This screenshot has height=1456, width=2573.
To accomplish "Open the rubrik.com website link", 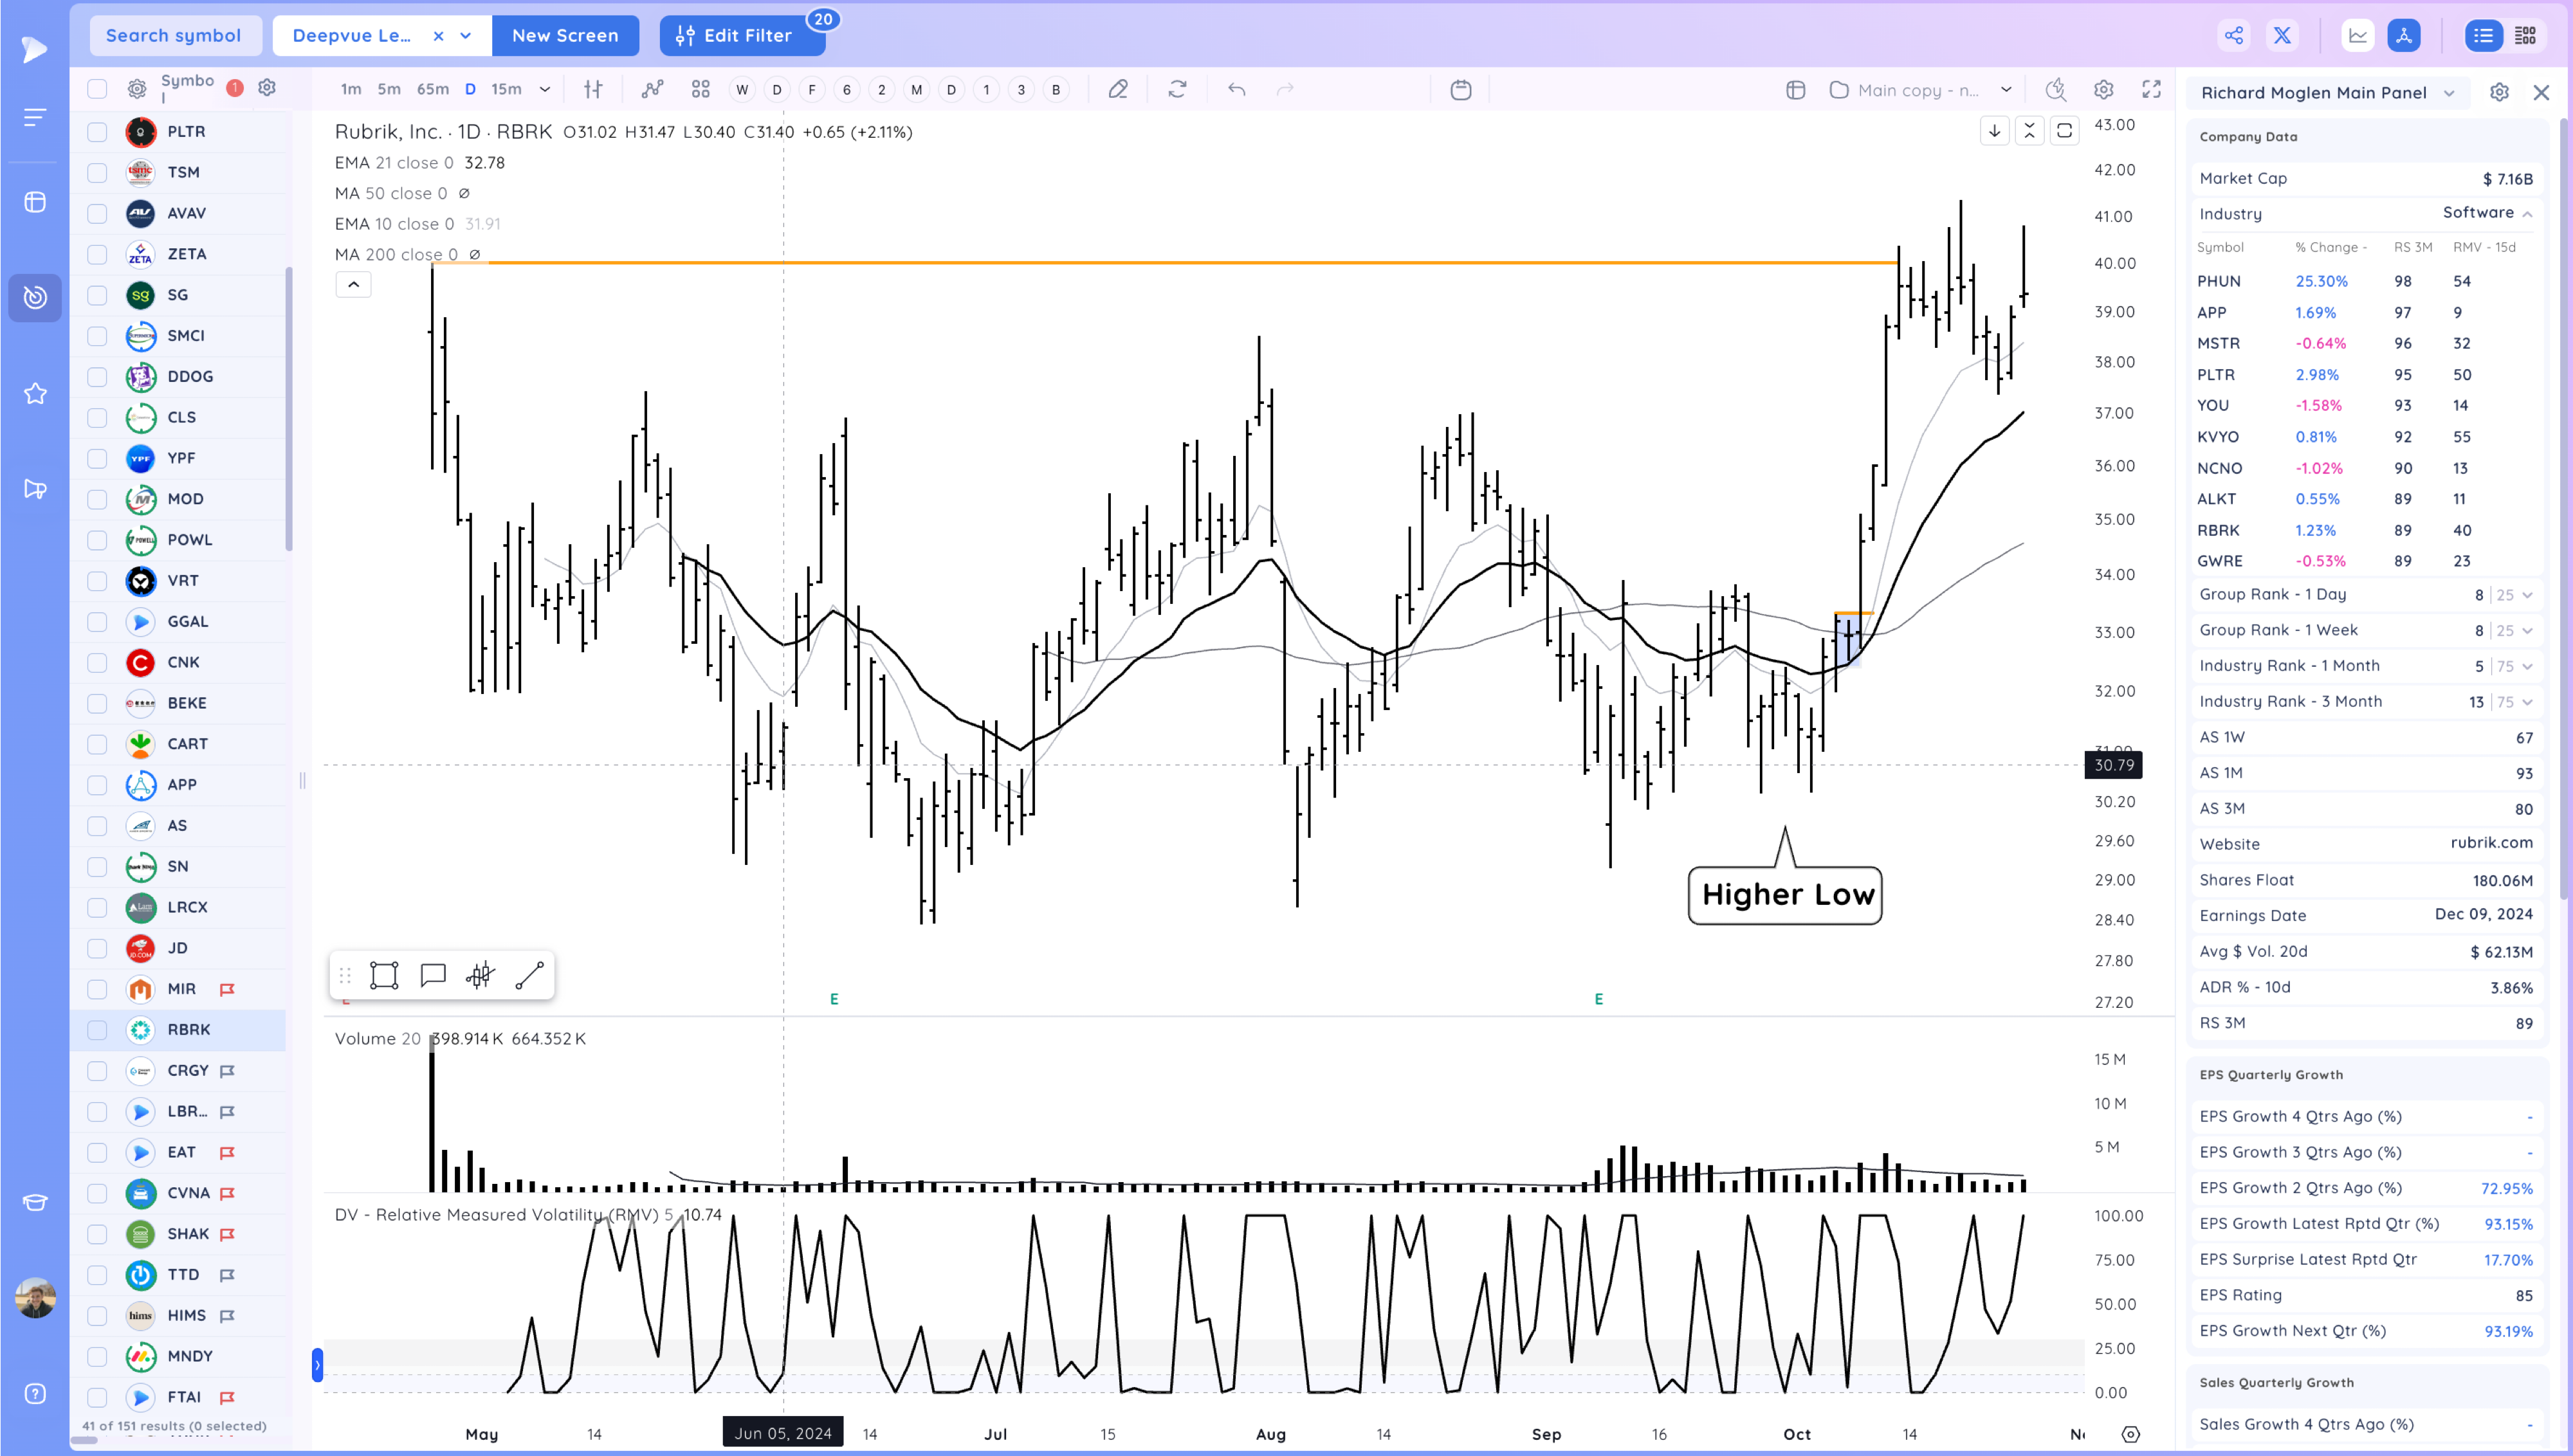I will [2491, 843].
